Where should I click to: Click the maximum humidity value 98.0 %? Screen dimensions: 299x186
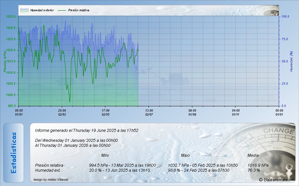pyautogui.click(x=174, y=170)
